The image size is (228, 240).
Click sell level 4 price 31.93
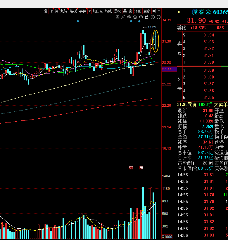[209, 42]
